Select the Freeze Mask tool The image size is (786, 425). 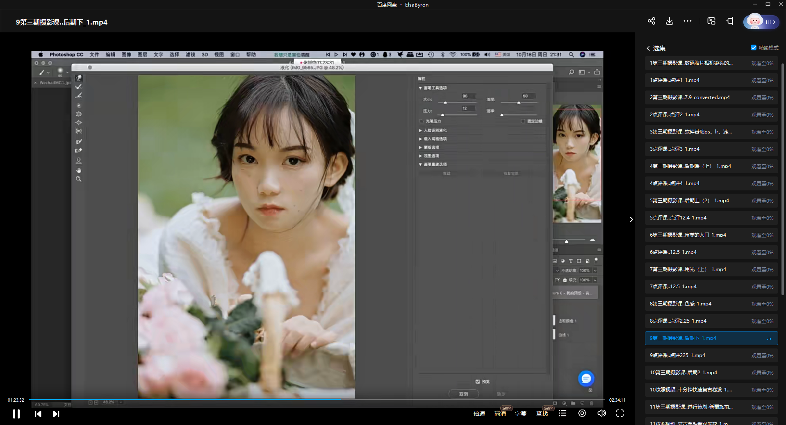pos(79,142)
